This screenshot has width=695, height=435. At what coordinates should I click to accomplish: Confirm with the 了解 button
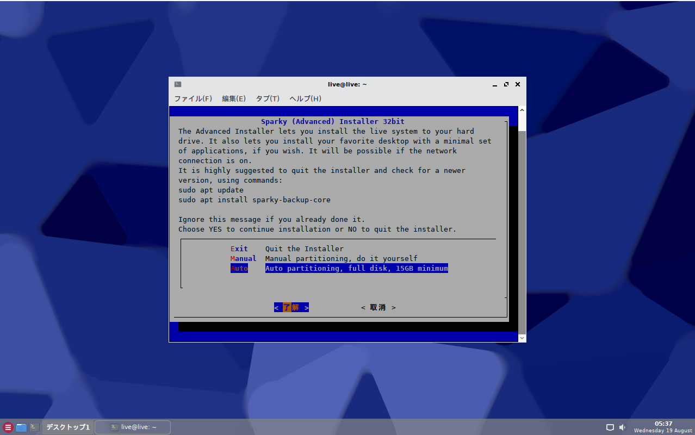[291, 308]
